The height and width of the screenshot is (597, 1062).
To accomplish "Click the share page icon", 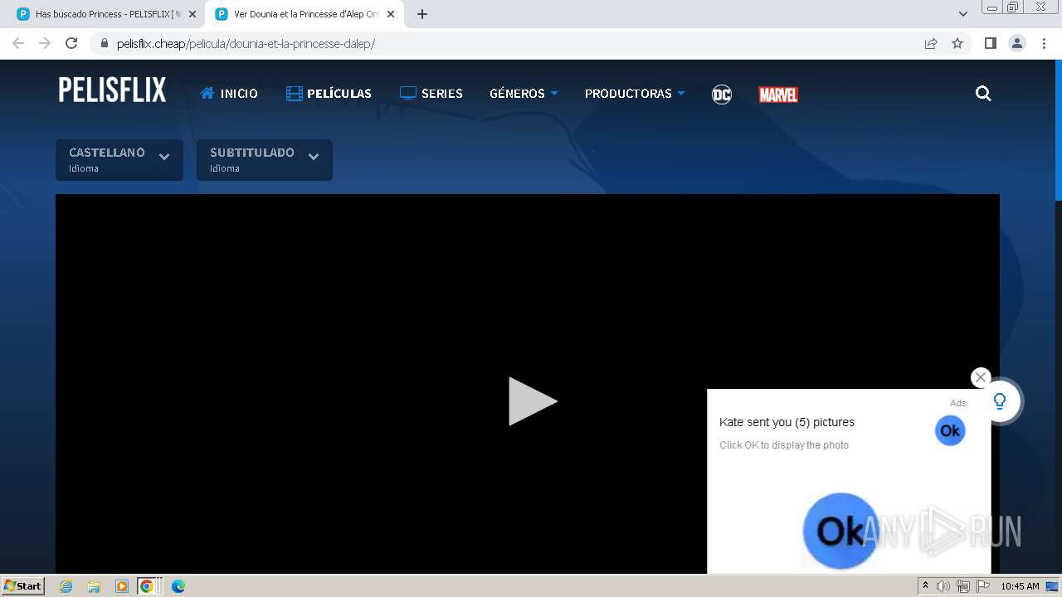I will (931, 43).
